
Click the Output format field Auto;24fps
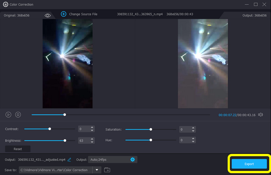pos(108,159)
